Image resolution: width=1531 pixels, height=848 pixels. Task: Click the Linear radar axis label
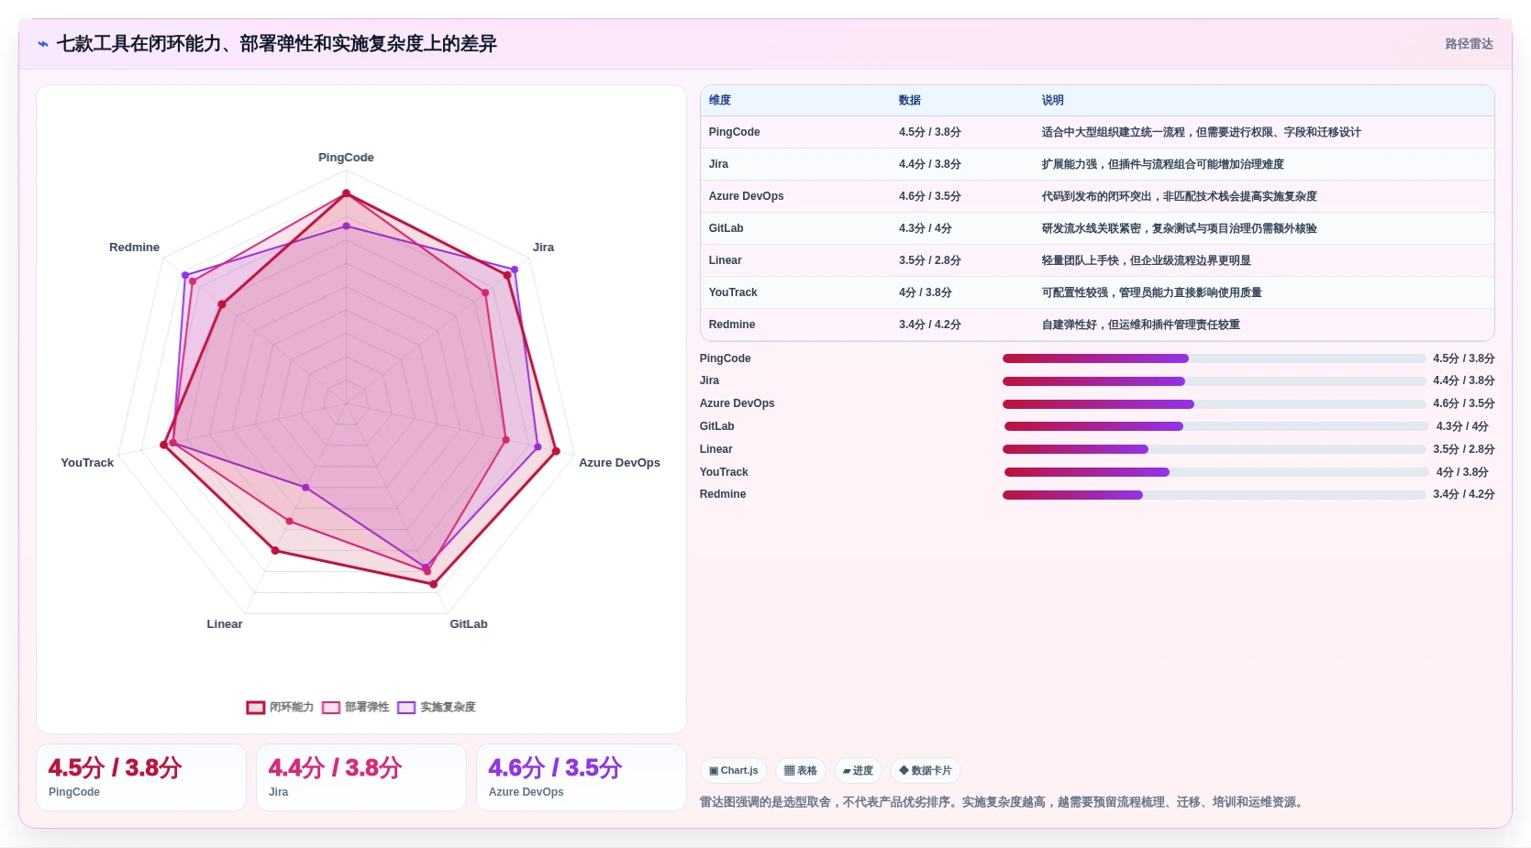click(225, 624)
